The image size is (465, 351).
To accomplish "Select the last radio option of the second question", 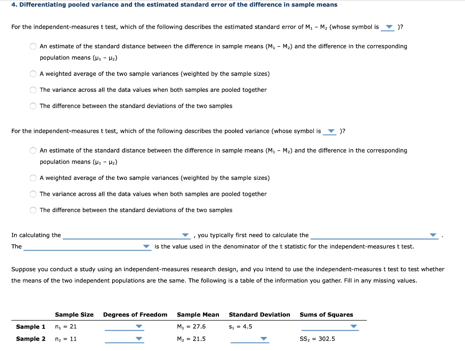I will (x=33, y=210).
